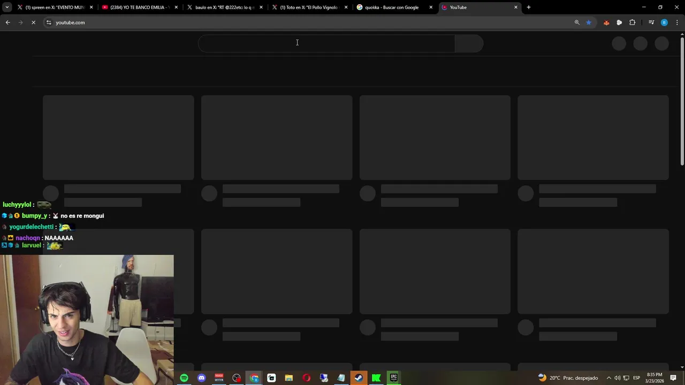Click site information icon beside youtube.com
Viewport: 685px width, 385px height.
49,22
